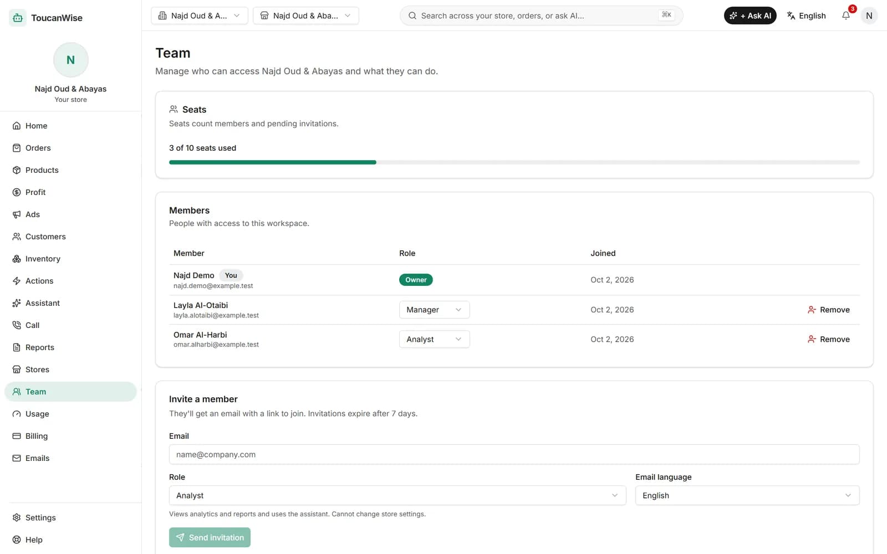Click the ToucanWise logo icon
887x554 pixels.
point(18,18)
